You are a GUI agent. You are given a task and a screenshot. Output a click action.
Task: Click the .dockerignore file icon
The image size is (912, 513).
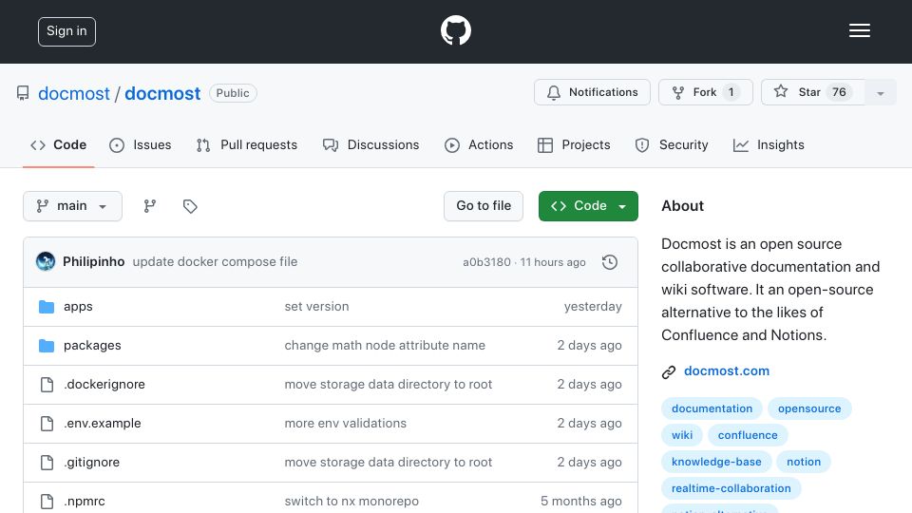click(47, 385)
